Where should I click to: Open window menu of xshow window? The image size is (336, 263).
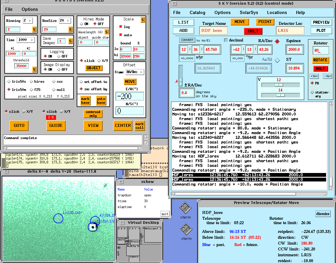click(x=121, y=182)
